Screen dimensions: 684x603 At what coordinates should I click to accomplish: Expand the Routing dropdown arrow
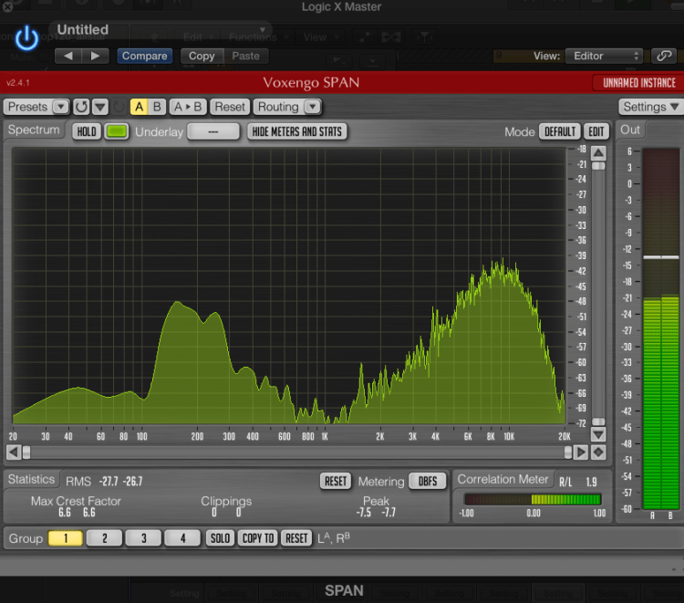[x=312, y=107]
